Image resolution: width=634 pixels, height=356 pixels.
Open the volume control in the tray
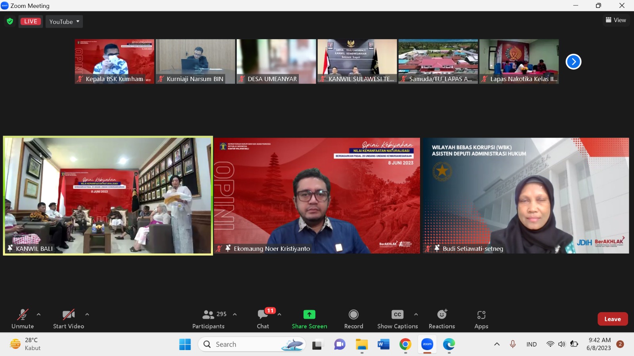[x=561, y=344]
